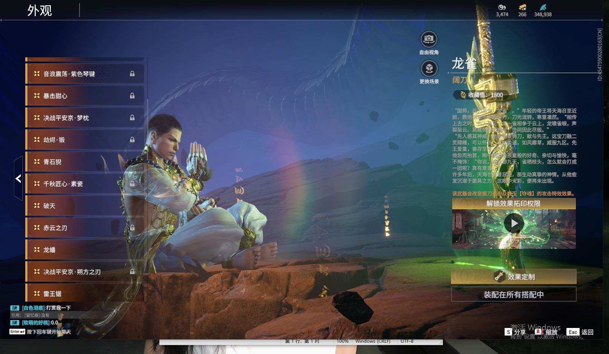Click the S key share icon
This screenshot has height=354, width=609.
pyautogui.click(x=508, y=332)
